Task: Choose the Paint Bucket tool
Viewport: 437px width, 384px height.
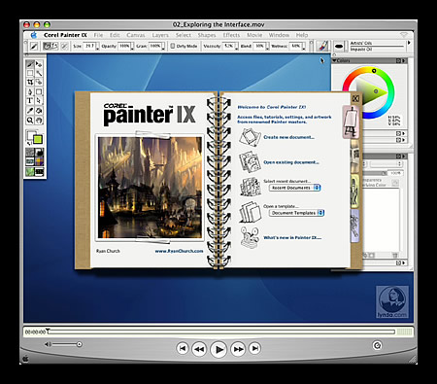Action: tap(39, 111)
